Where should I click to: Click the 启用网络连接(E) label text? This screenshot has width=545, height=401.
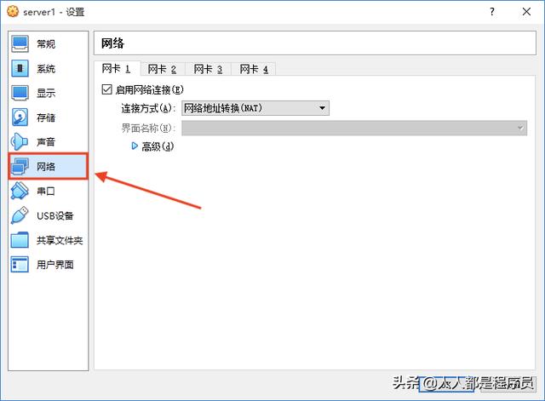(x=150, y=90)
